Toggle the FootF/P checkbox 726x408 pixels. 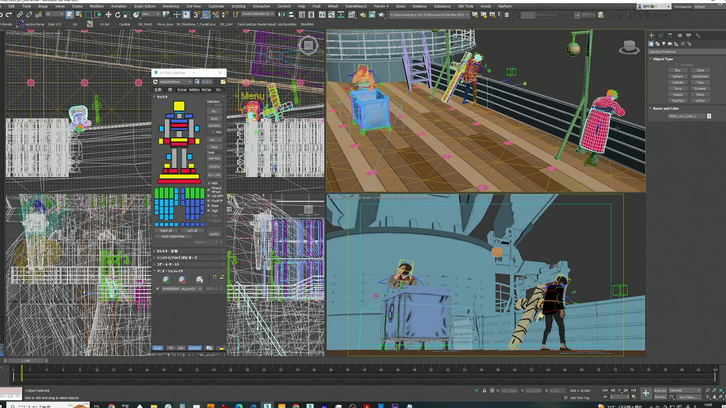[209, 200]
